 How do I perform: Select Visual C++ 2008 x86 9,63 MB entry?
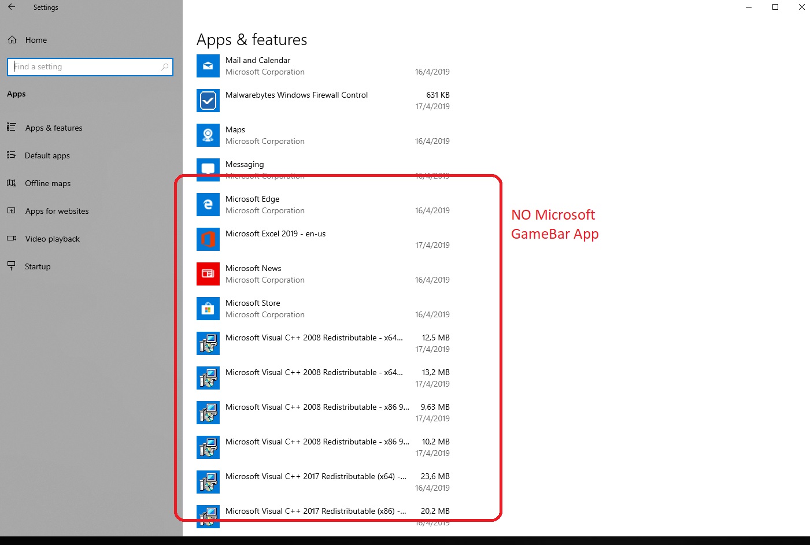tap(323, 413)
